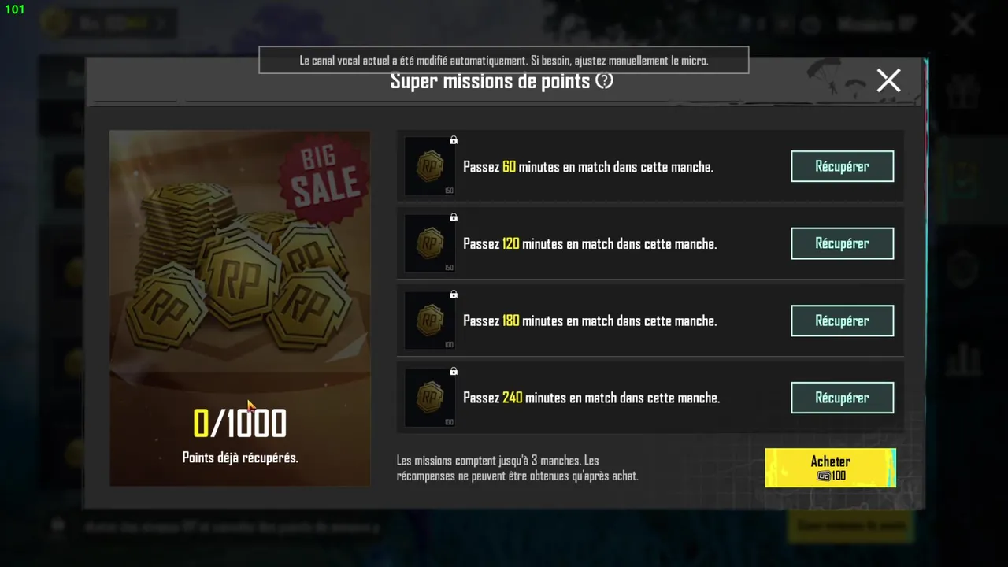Close the Super missions de points dialog
The image size is (1008, 567).
(888, 80)
